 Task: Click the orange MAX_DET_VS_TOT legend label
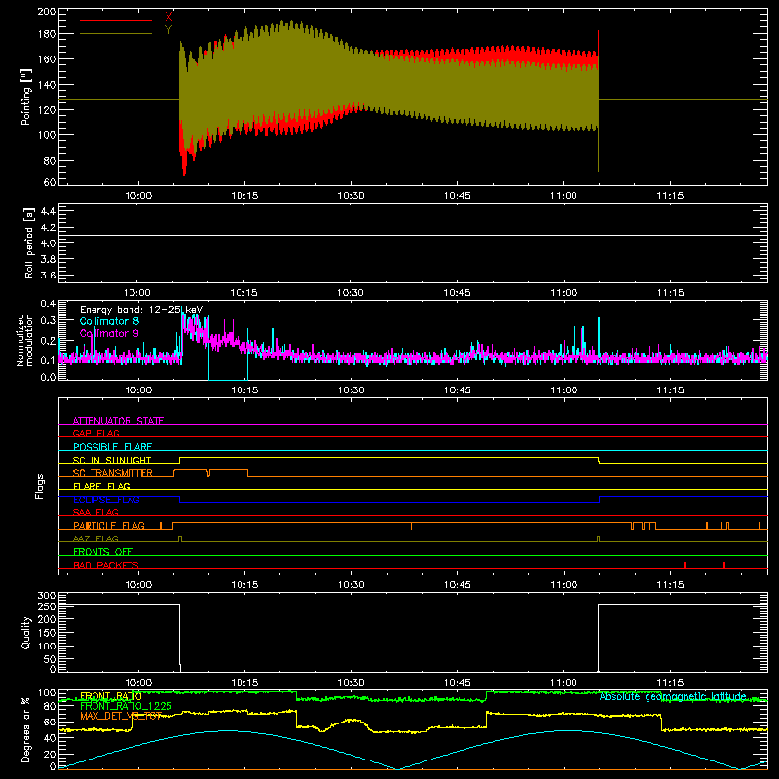121,716
